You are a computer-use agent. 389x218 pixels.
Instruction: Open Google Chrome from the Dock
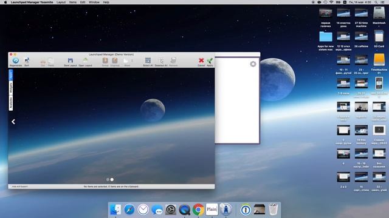click(x=198, y=210)
